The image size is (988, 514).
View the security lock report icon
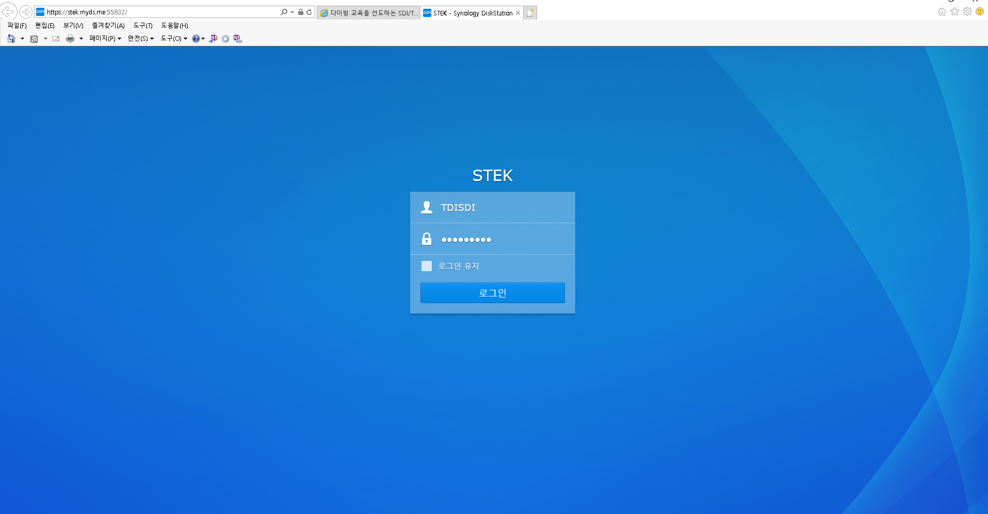coord(301,12)
